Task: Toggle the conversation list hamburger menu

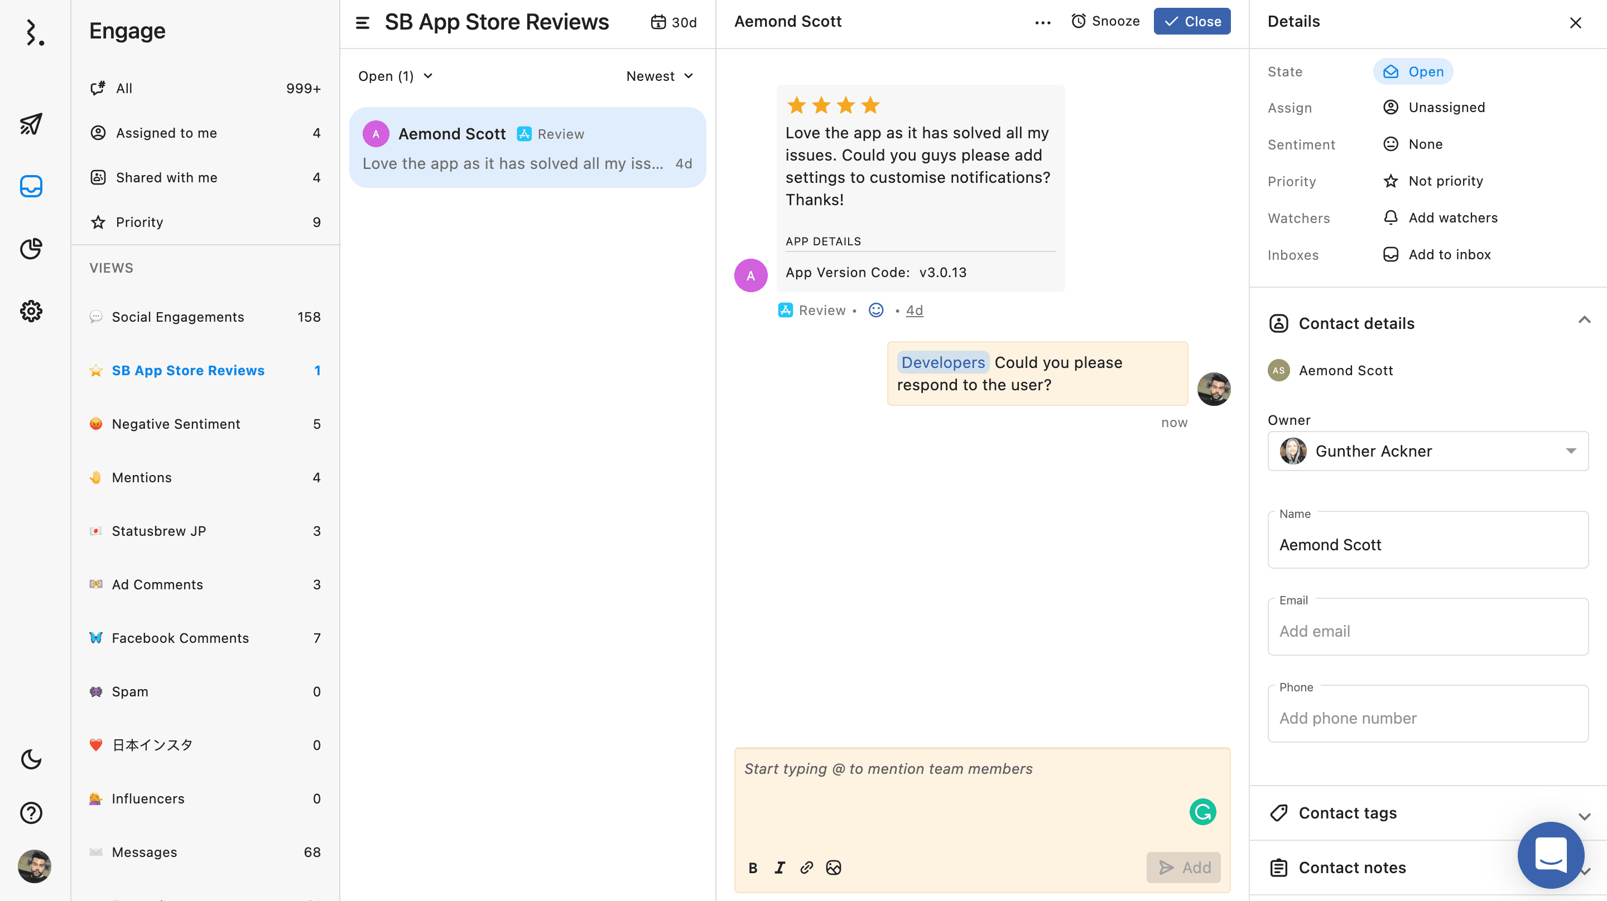Action: (363, 22)
